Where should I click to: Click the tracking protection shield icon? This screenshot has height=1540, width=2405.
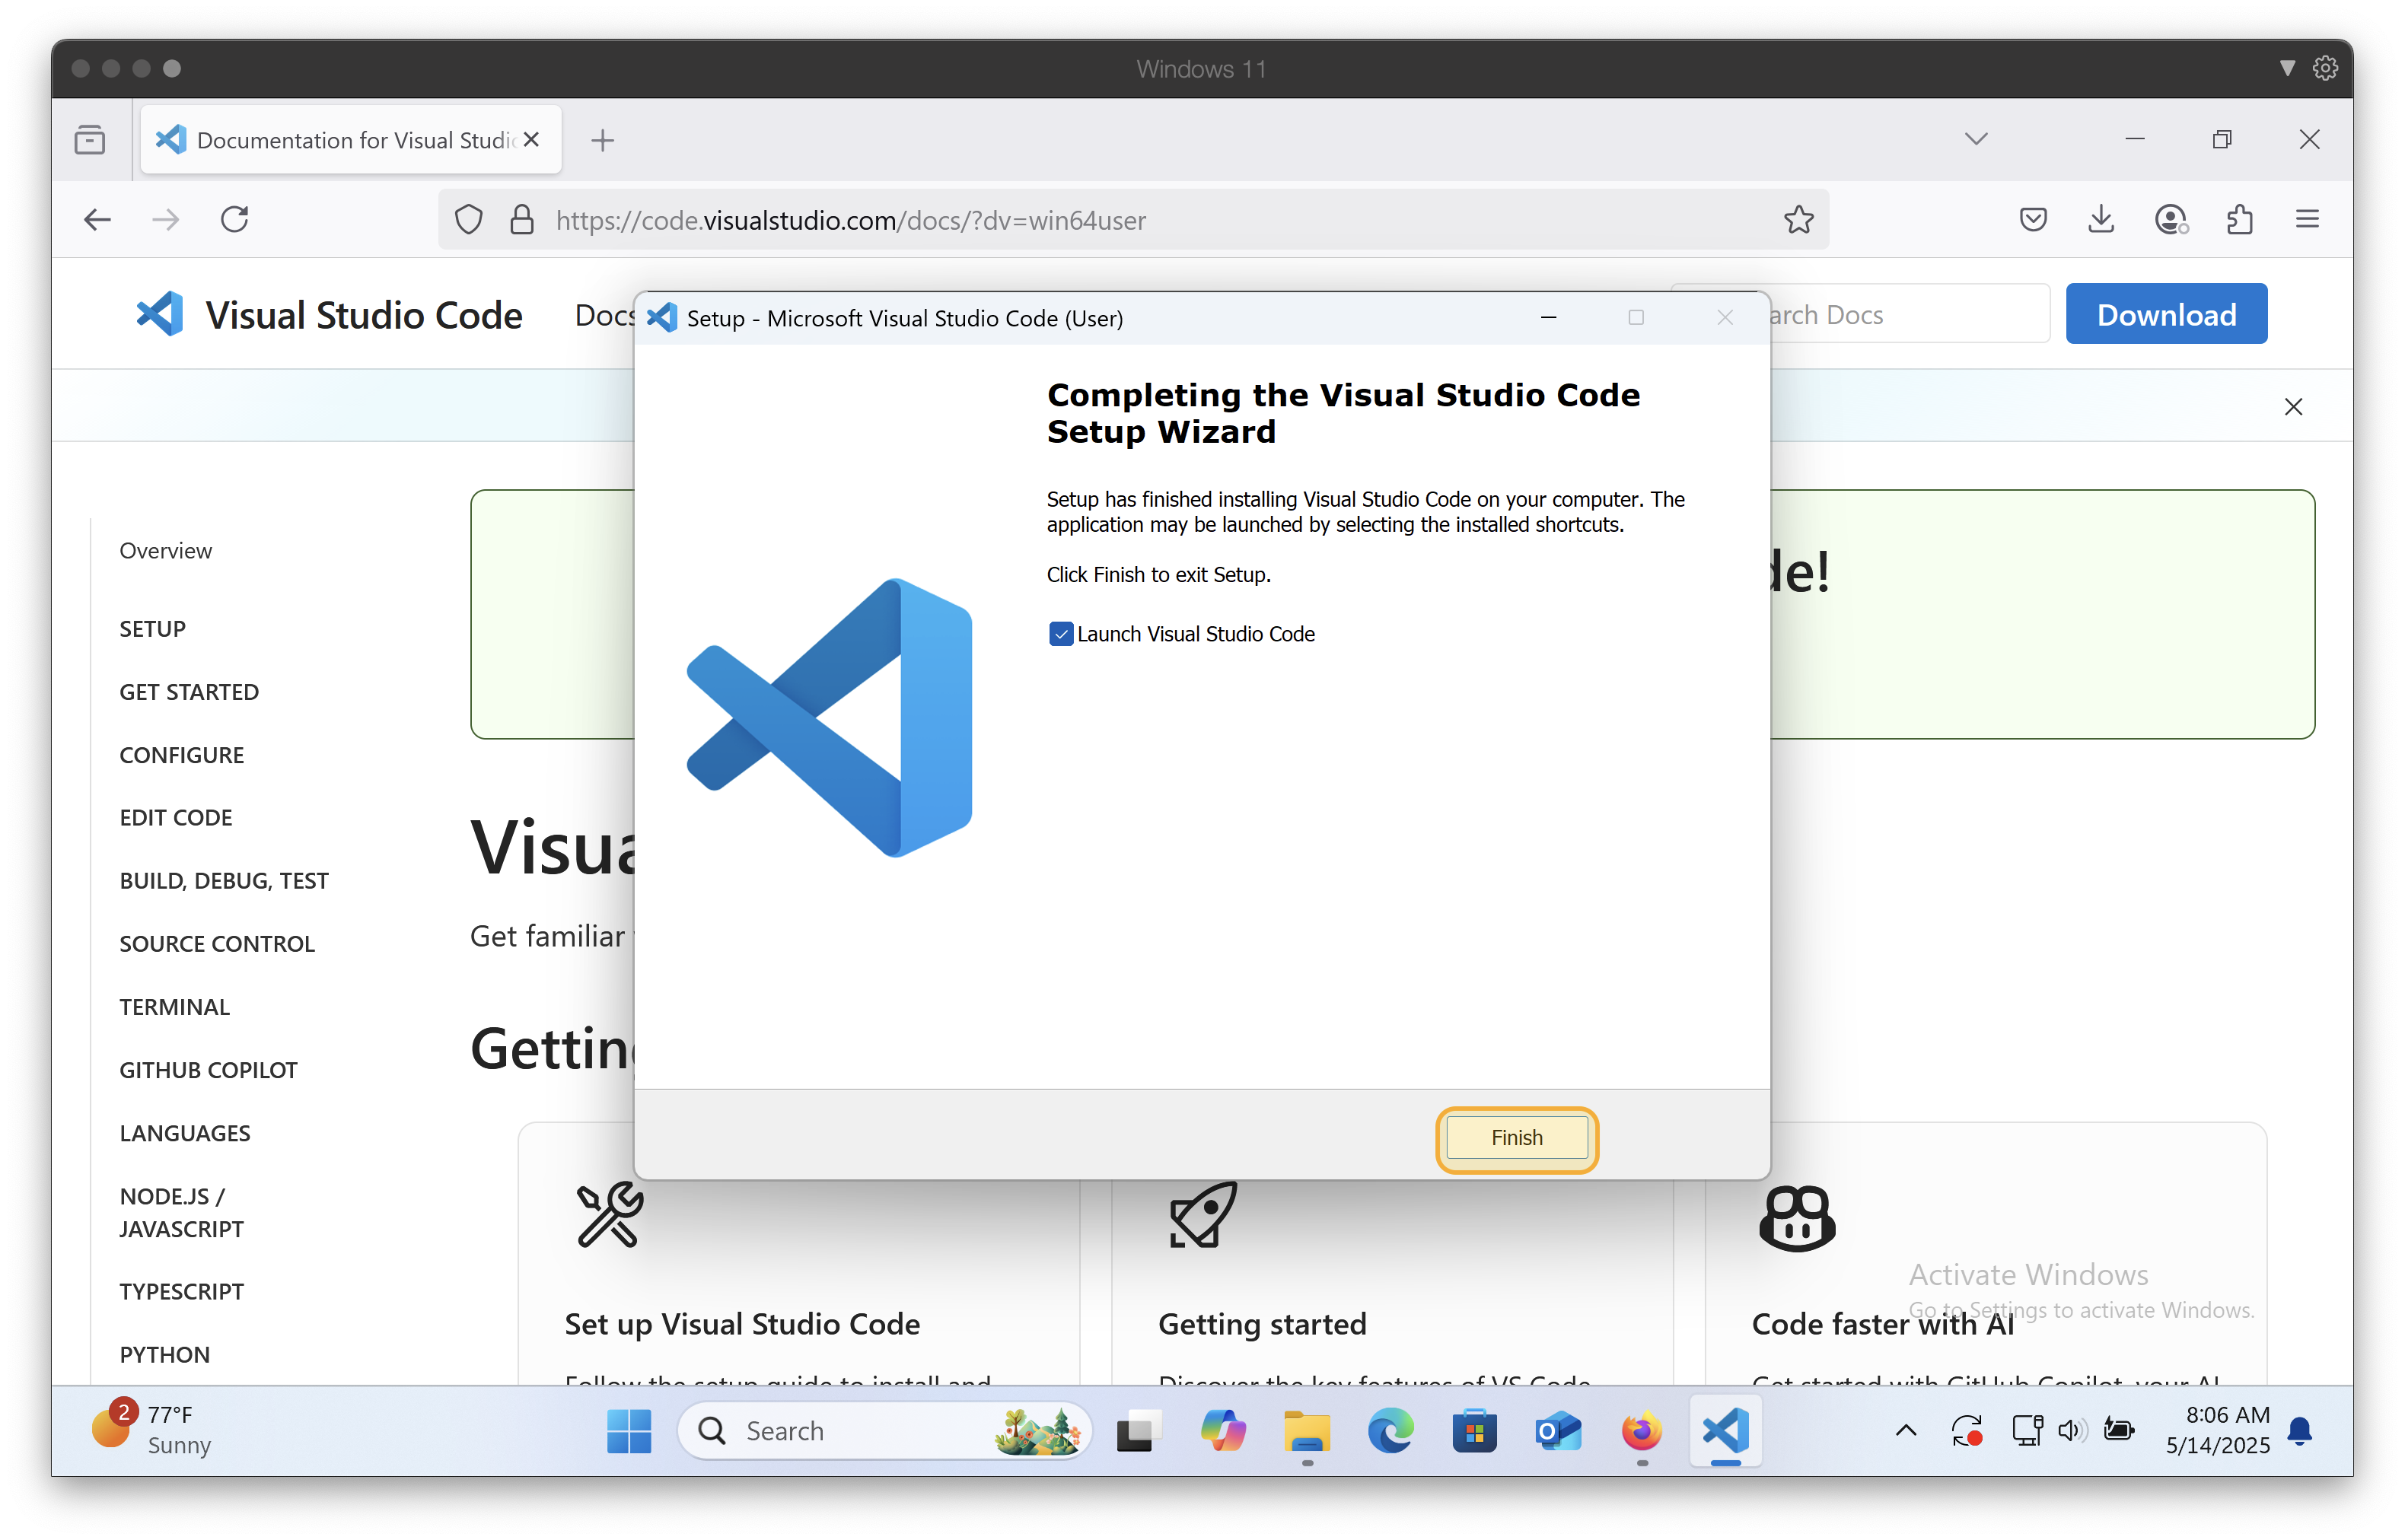pos(468,220)
